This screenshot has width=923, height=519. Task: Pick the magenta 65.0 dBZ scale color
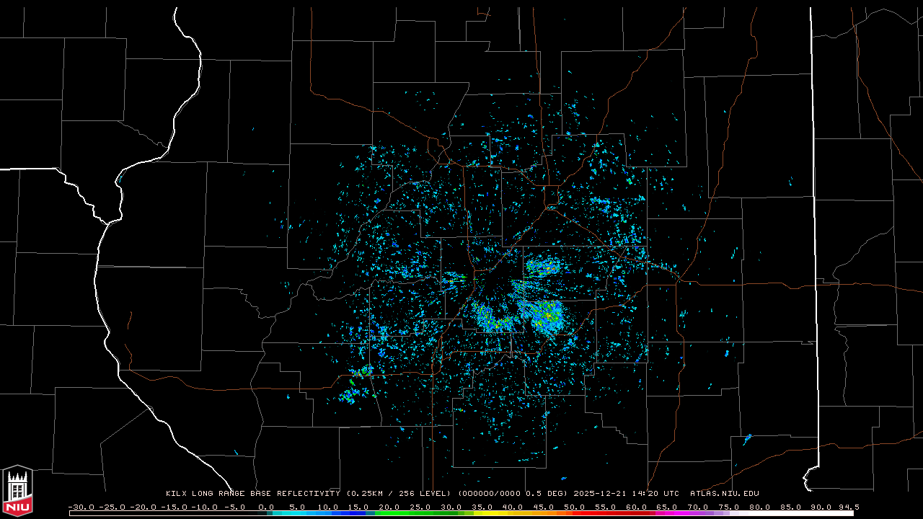[x=667, y=513]
